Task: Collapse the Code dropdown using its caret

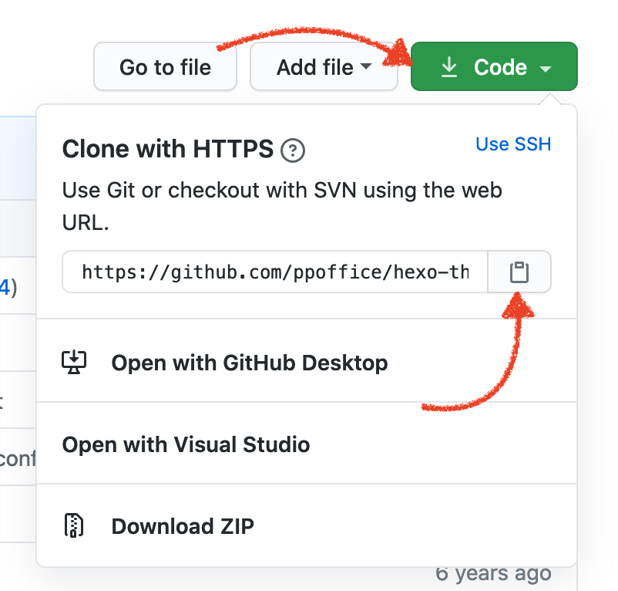Action: pos(546,69)
